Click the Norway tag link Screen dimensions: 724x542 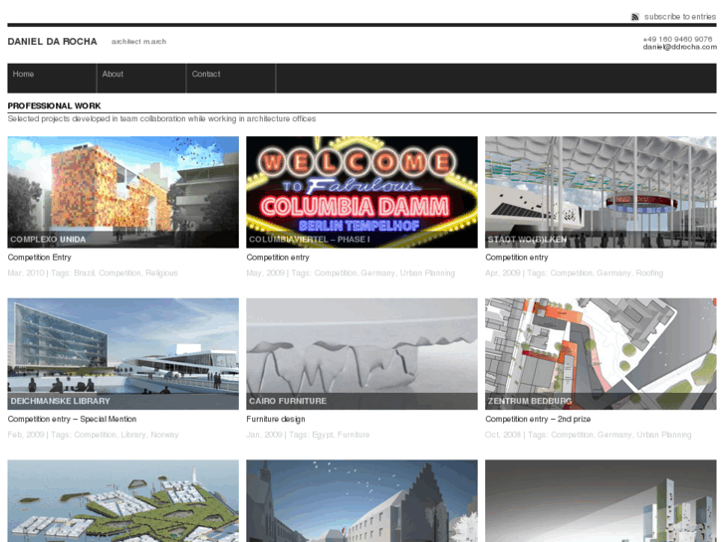pyautogui.click(x=164, y=435)
